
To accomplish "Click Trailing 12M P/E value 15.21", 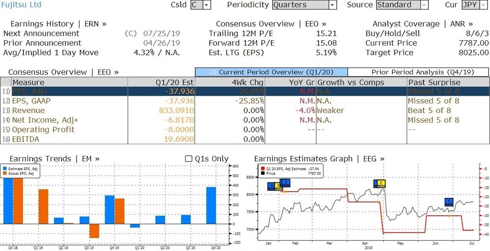I will tap(326, 34).
